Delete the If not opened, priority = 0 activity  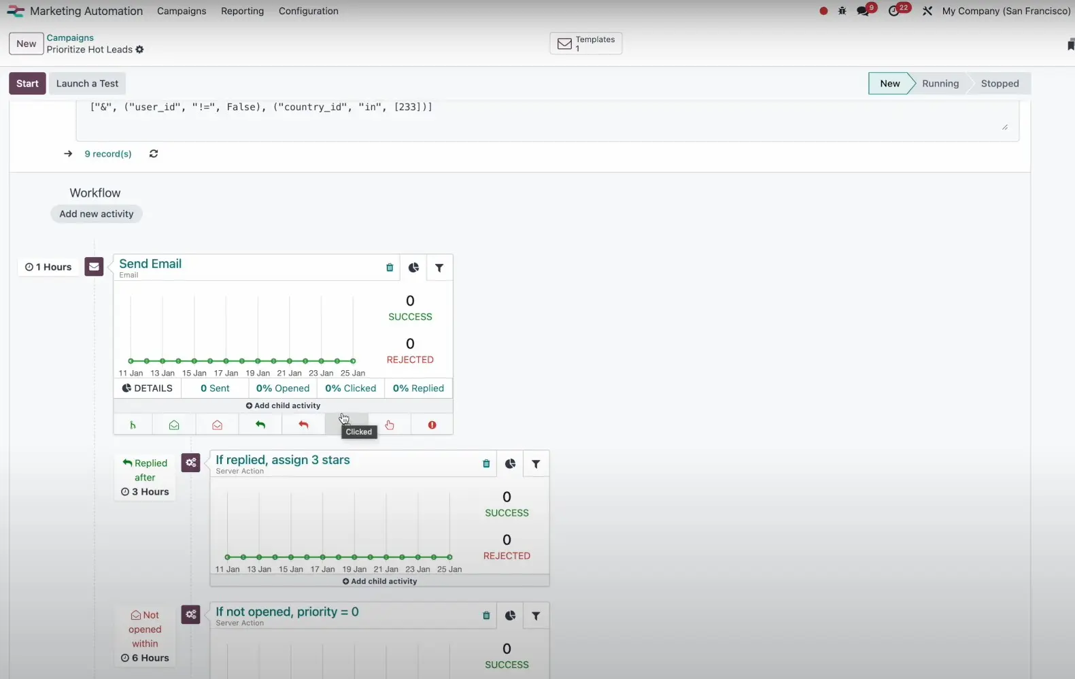click(x=486, y=616)
